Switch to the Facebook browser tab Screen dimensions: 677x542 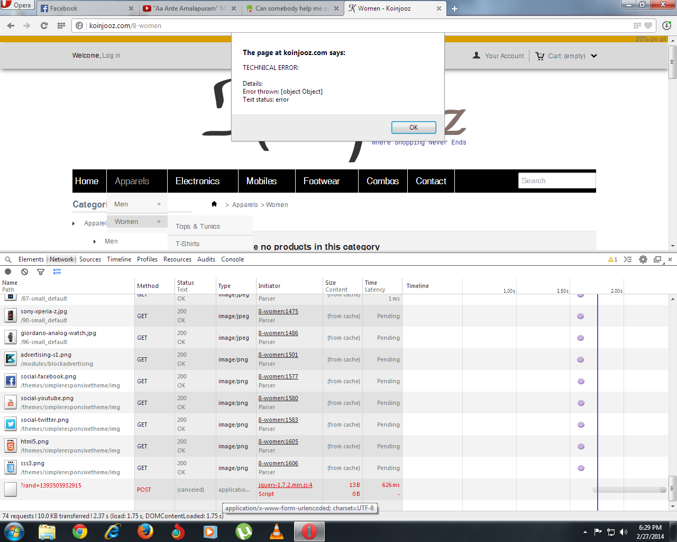pyautogui.click(x=87, y=8)
